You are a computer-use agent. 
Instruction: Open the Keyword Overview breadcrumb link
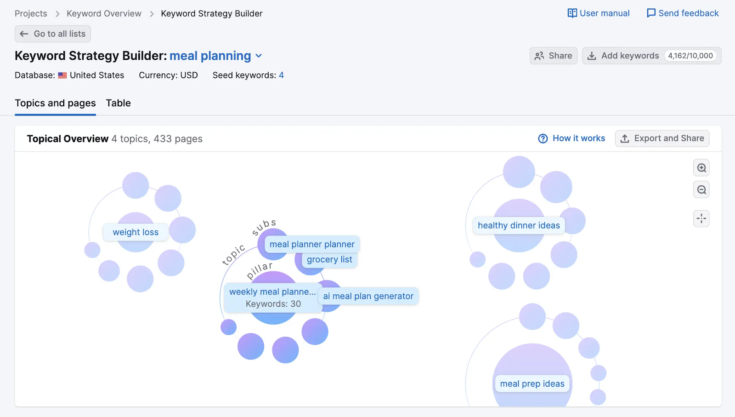click(104, 13)
